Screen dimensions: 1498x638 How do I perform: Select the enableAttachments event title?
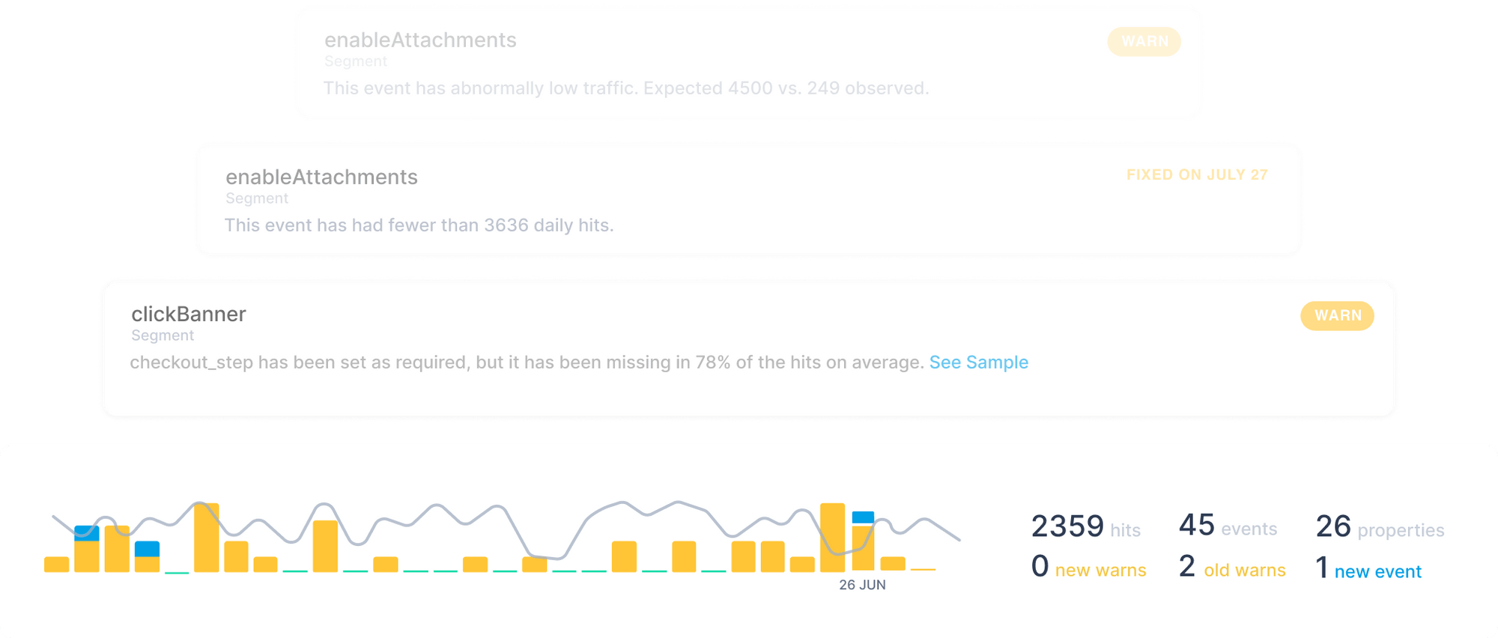(x=420, y=40)
